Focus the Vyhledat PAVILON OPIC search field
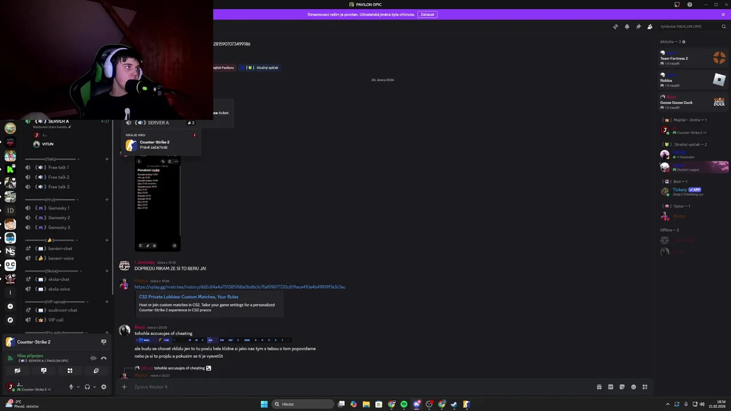 coord(692,26)
